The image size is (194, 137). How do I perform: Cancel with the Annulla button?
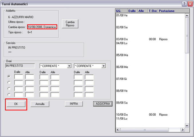coord(40,104)
